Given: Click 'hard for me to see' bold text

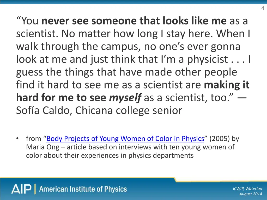Looking at the screenshot, I should click(61, 98).
